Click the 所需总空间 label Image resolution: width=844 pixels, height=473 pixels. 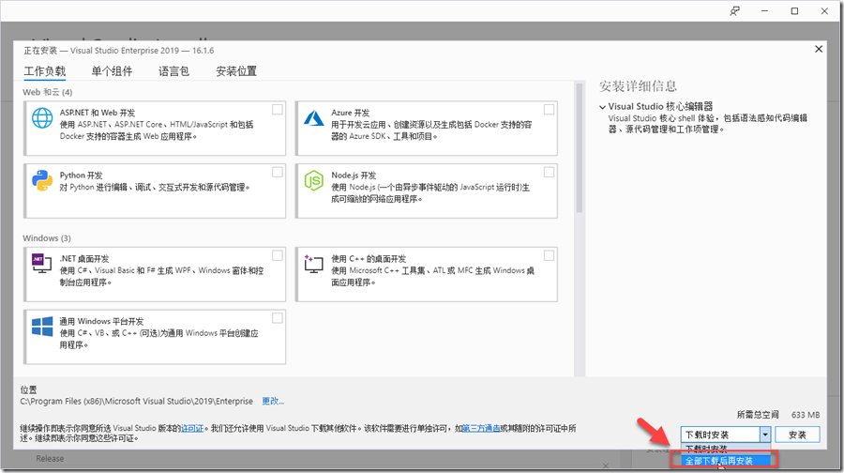(758, 415)
